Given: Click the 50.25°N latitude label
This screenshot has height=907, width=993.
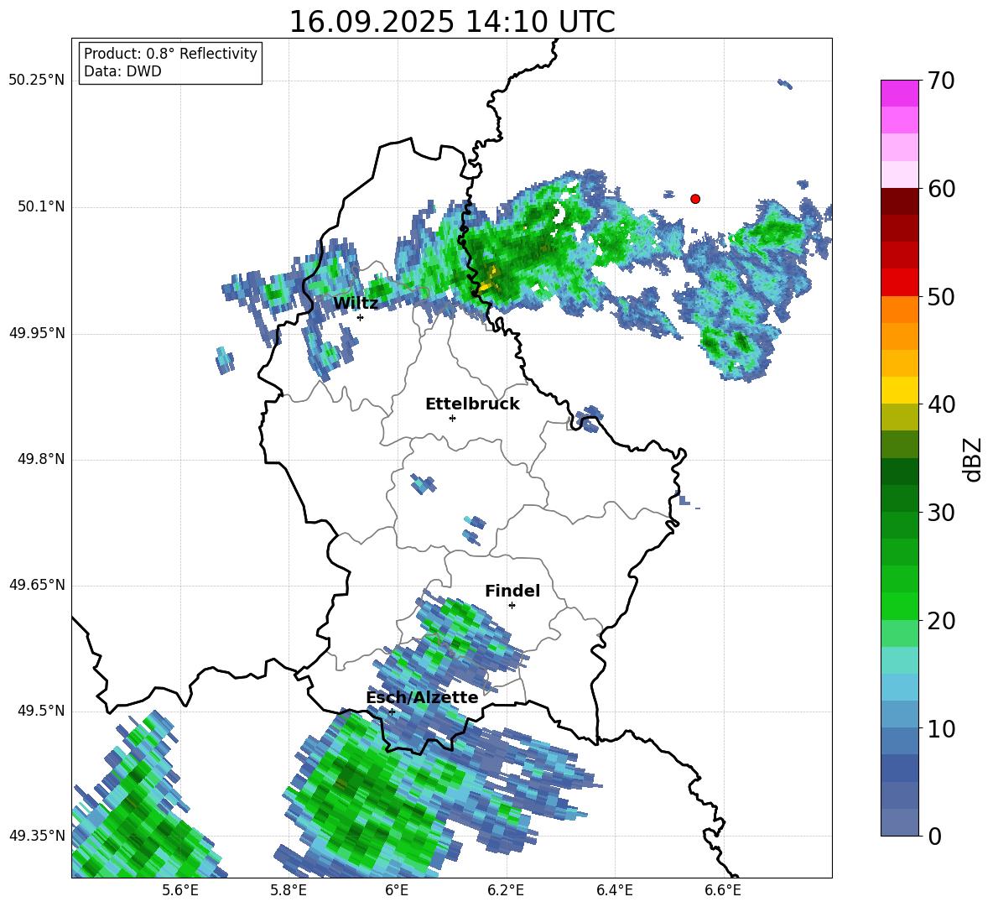Looking at the screenshot, I should pyautogui.click(x=37, y=81).
